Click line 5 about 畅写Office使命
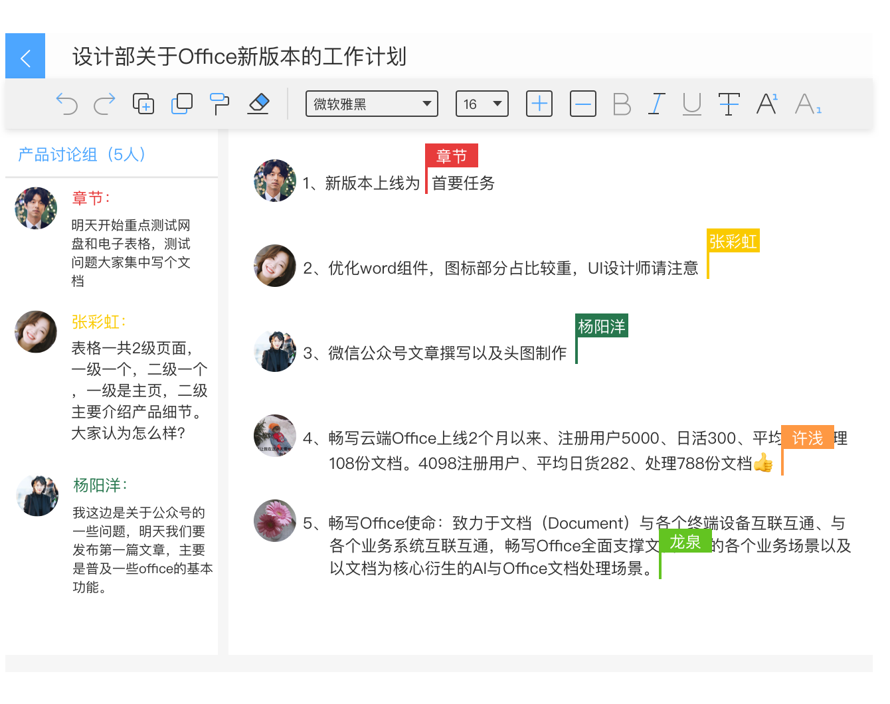 (577, 545)
